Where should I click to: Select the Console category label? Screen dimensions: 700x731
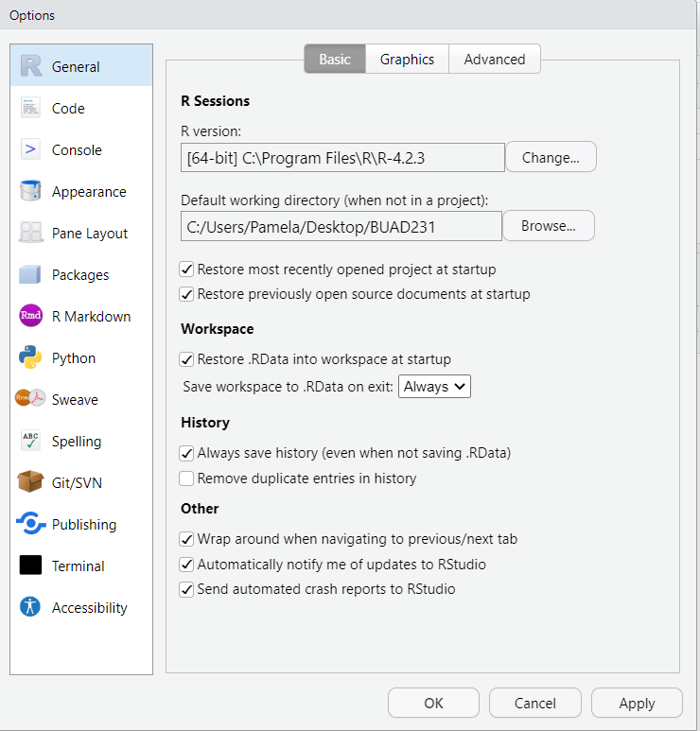[x=77, y=150]
